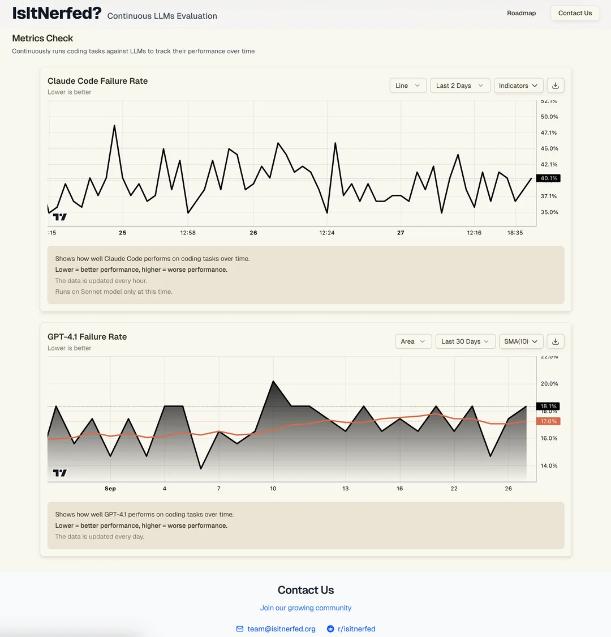611x637 pixels.
Task: Expand the Last 2 Days range dropdown
Action: pos(459,85)
